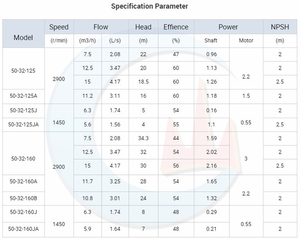Click the 50-32-160B model cell

(x=23, y=198)
